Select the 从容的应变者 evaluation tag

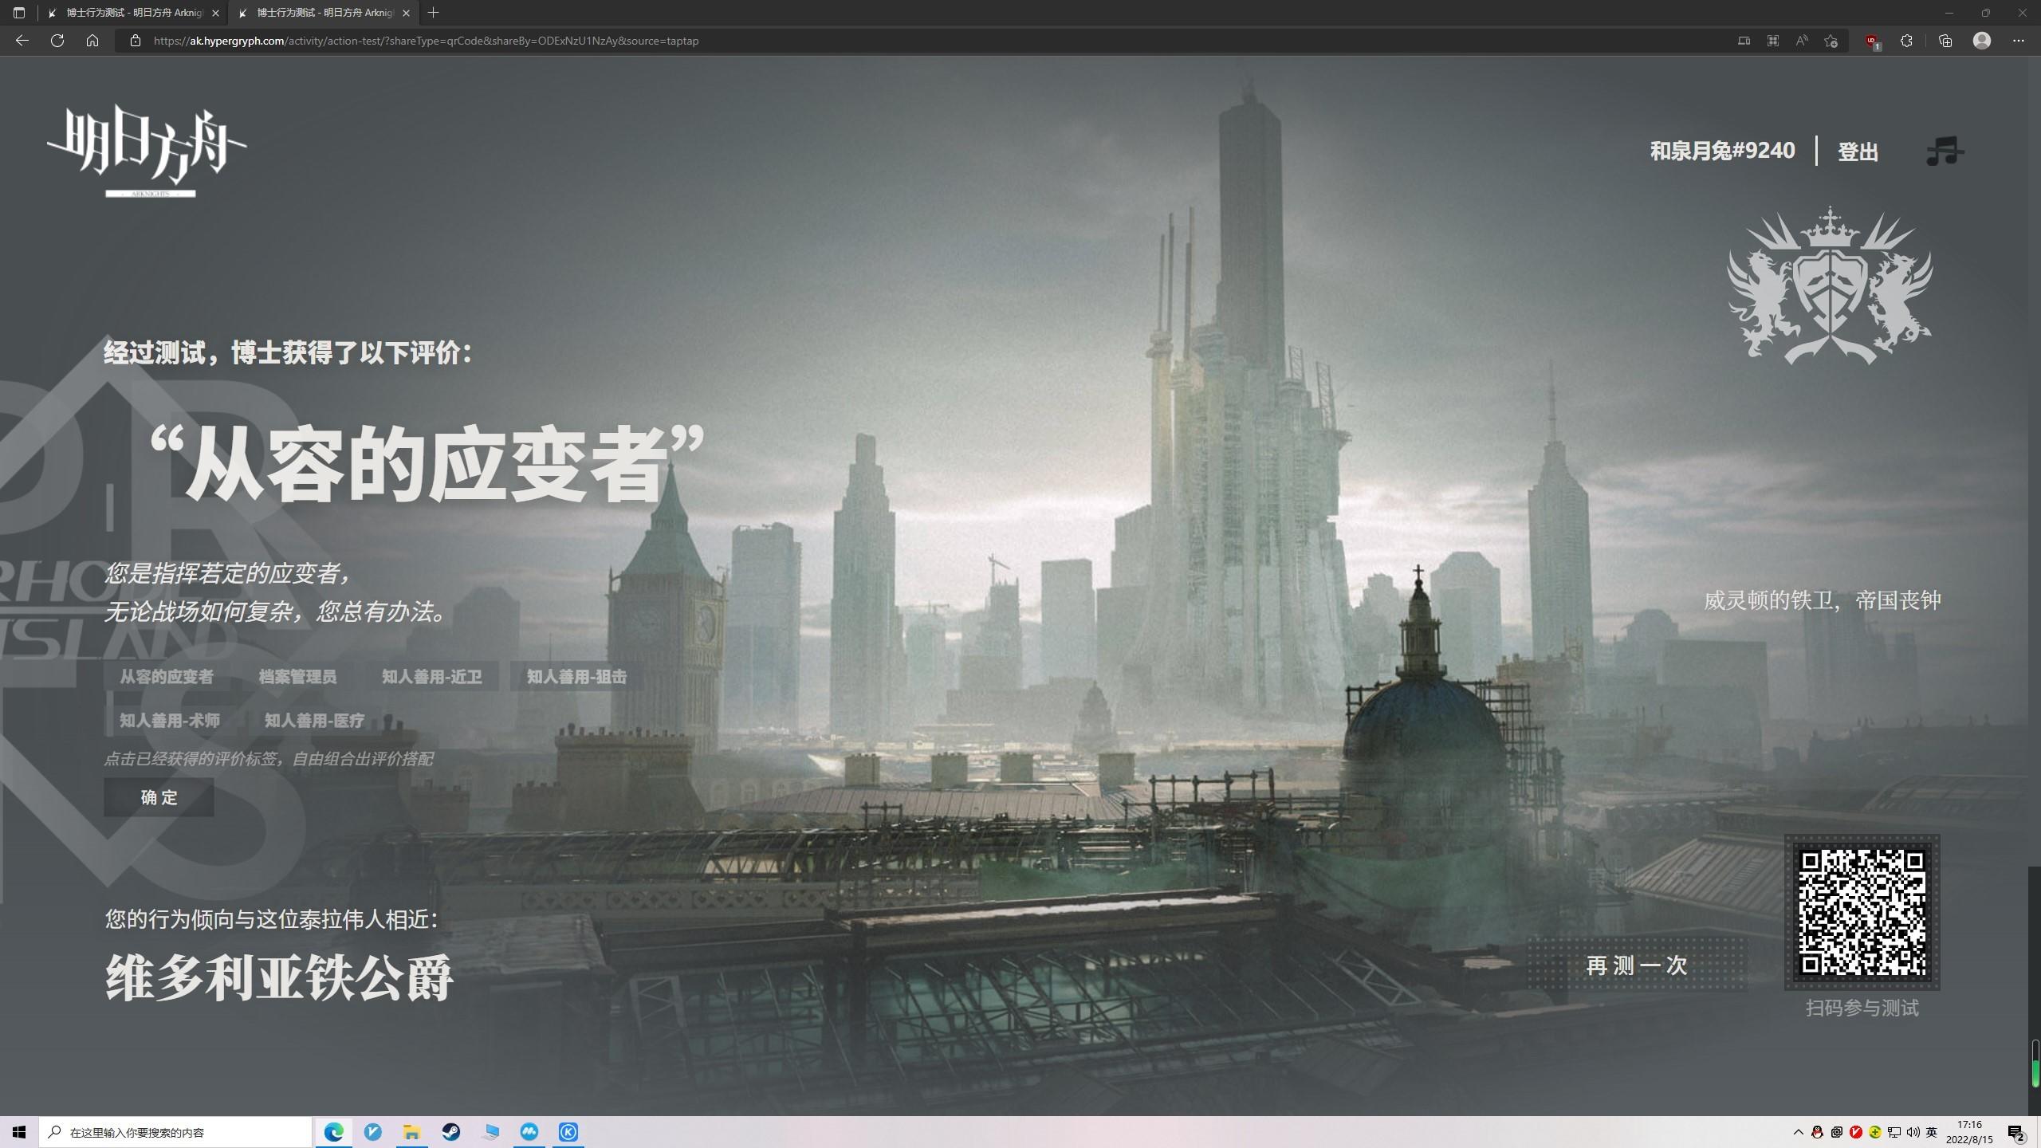coord(167,677)
